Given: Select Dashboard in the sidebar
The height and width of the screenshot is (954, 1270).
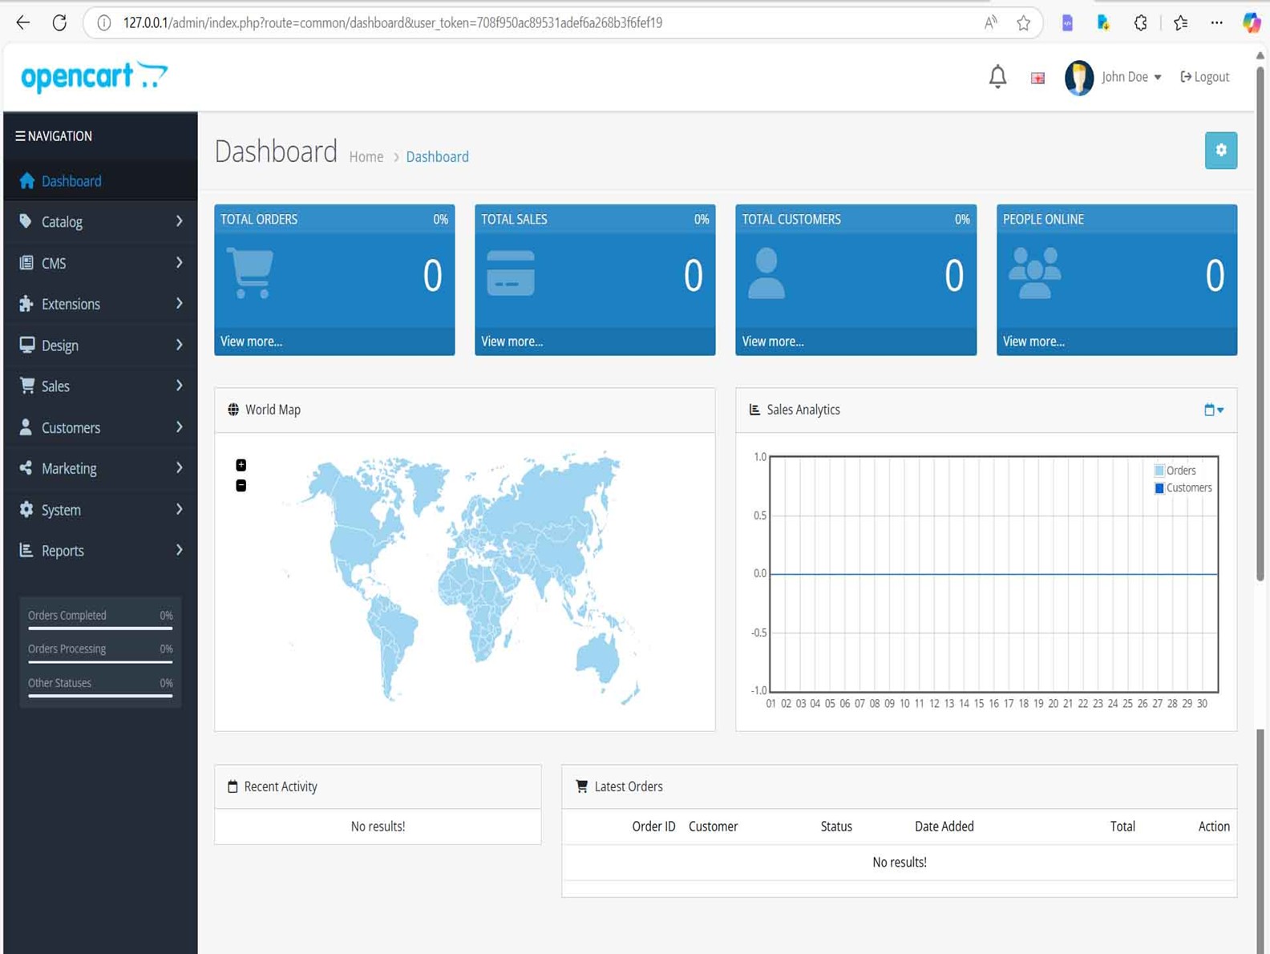Looking at the screenshot, I should 71,181.
